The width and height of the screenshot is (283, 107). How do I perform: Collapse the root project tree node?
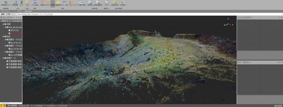pyautogui.click(x=1, y=21)
